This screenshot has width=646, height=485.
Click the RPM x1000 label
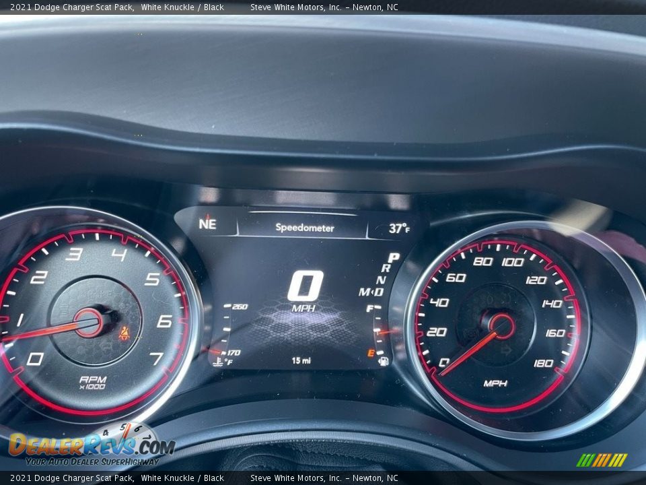93,383
